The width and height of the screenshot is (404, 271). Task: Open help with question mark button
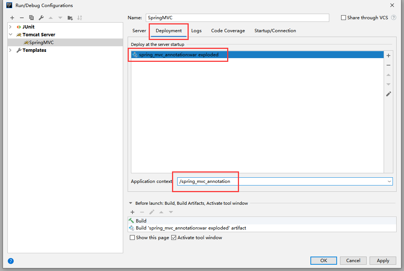coord(11,261)
